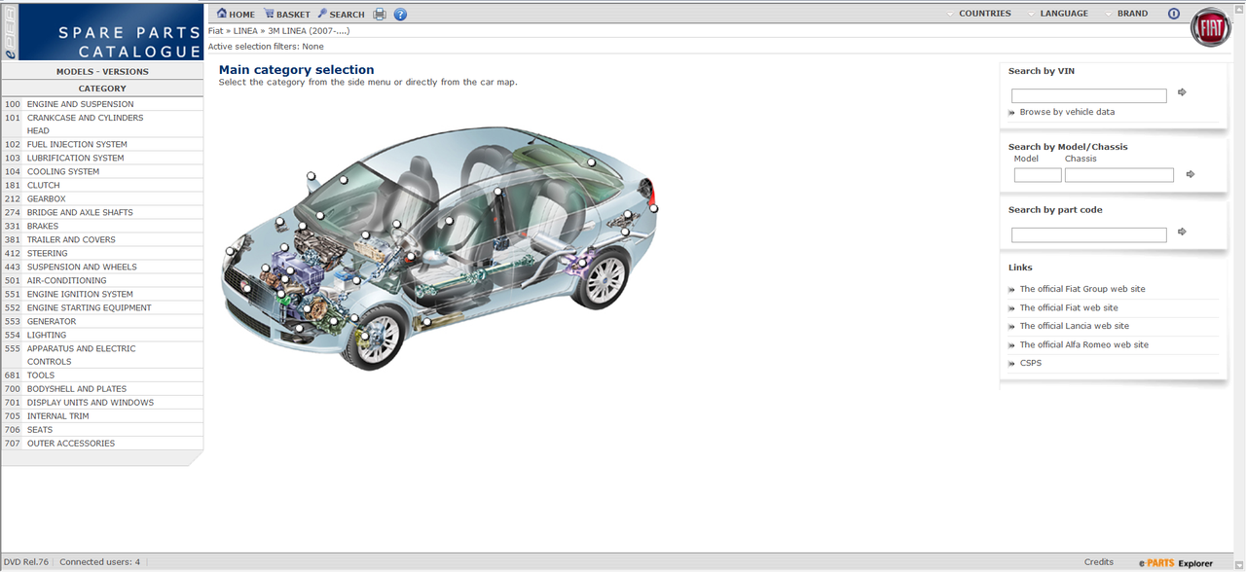This screenshot has height=572, width=1246.
Task: Open The official Fiat web site link
Action: (x=1068, y=307)
